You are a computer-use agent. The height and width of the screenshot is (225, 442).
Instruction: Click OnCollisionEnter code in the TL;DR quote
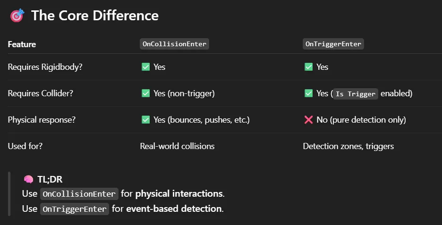79,194
